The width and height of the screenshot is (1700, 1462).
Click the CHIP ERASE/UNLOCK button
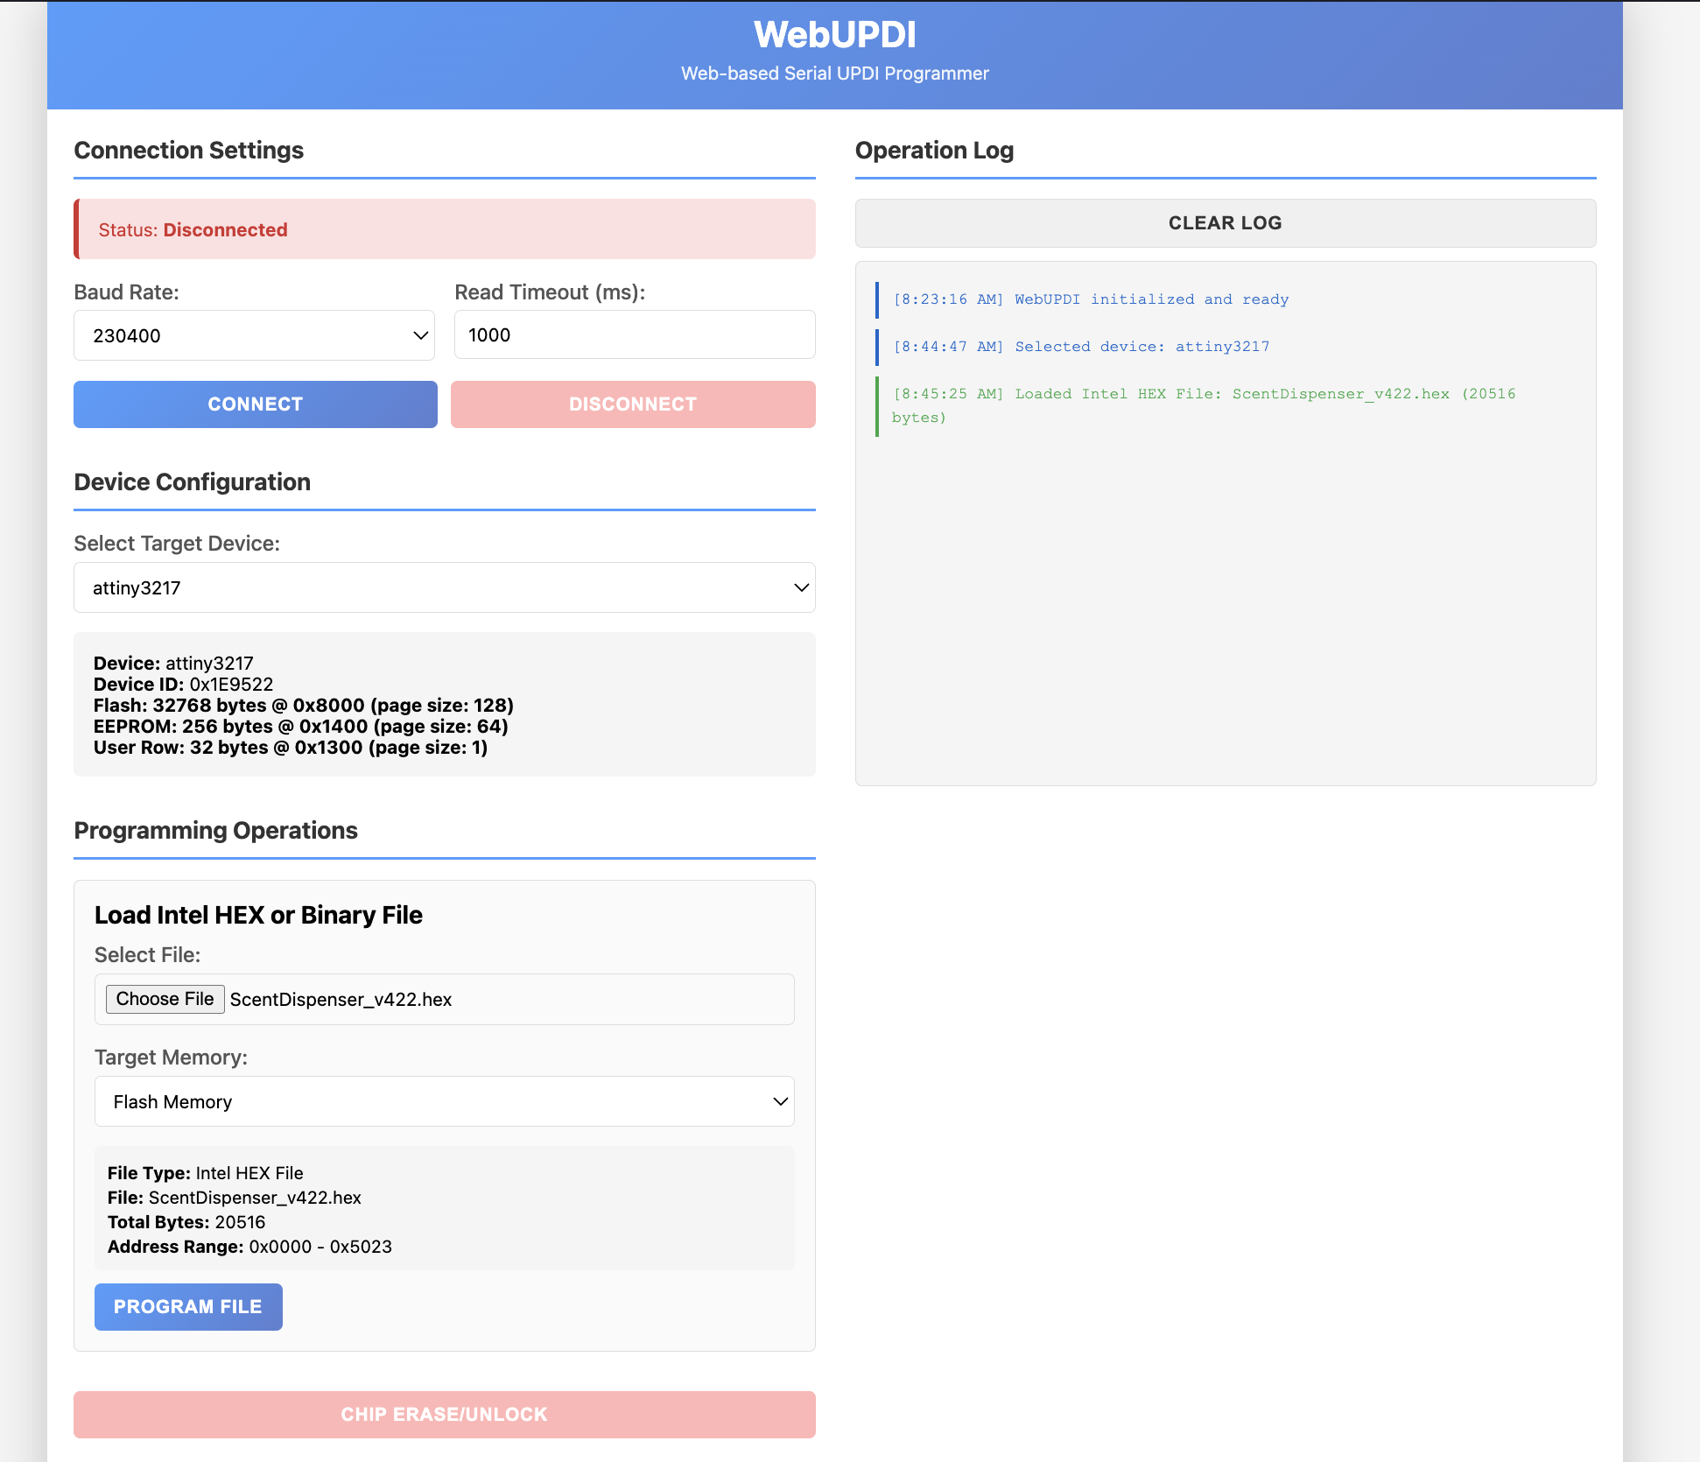pyautogui.click(x=445, y=1415)
